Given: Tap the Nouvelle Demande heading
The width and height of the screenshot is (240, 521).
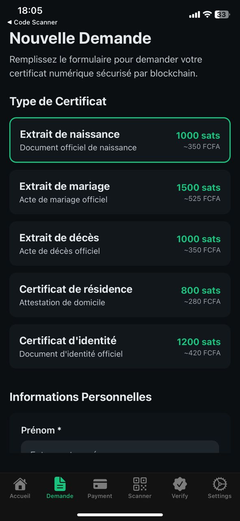Looking at the screenshot, I should pos(80,39).
